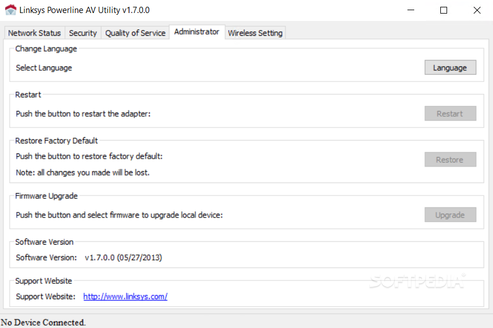493x328 pixels.
Task: Open the http://www.linksys.com/ support link
Action: click(x=125, y=296)
